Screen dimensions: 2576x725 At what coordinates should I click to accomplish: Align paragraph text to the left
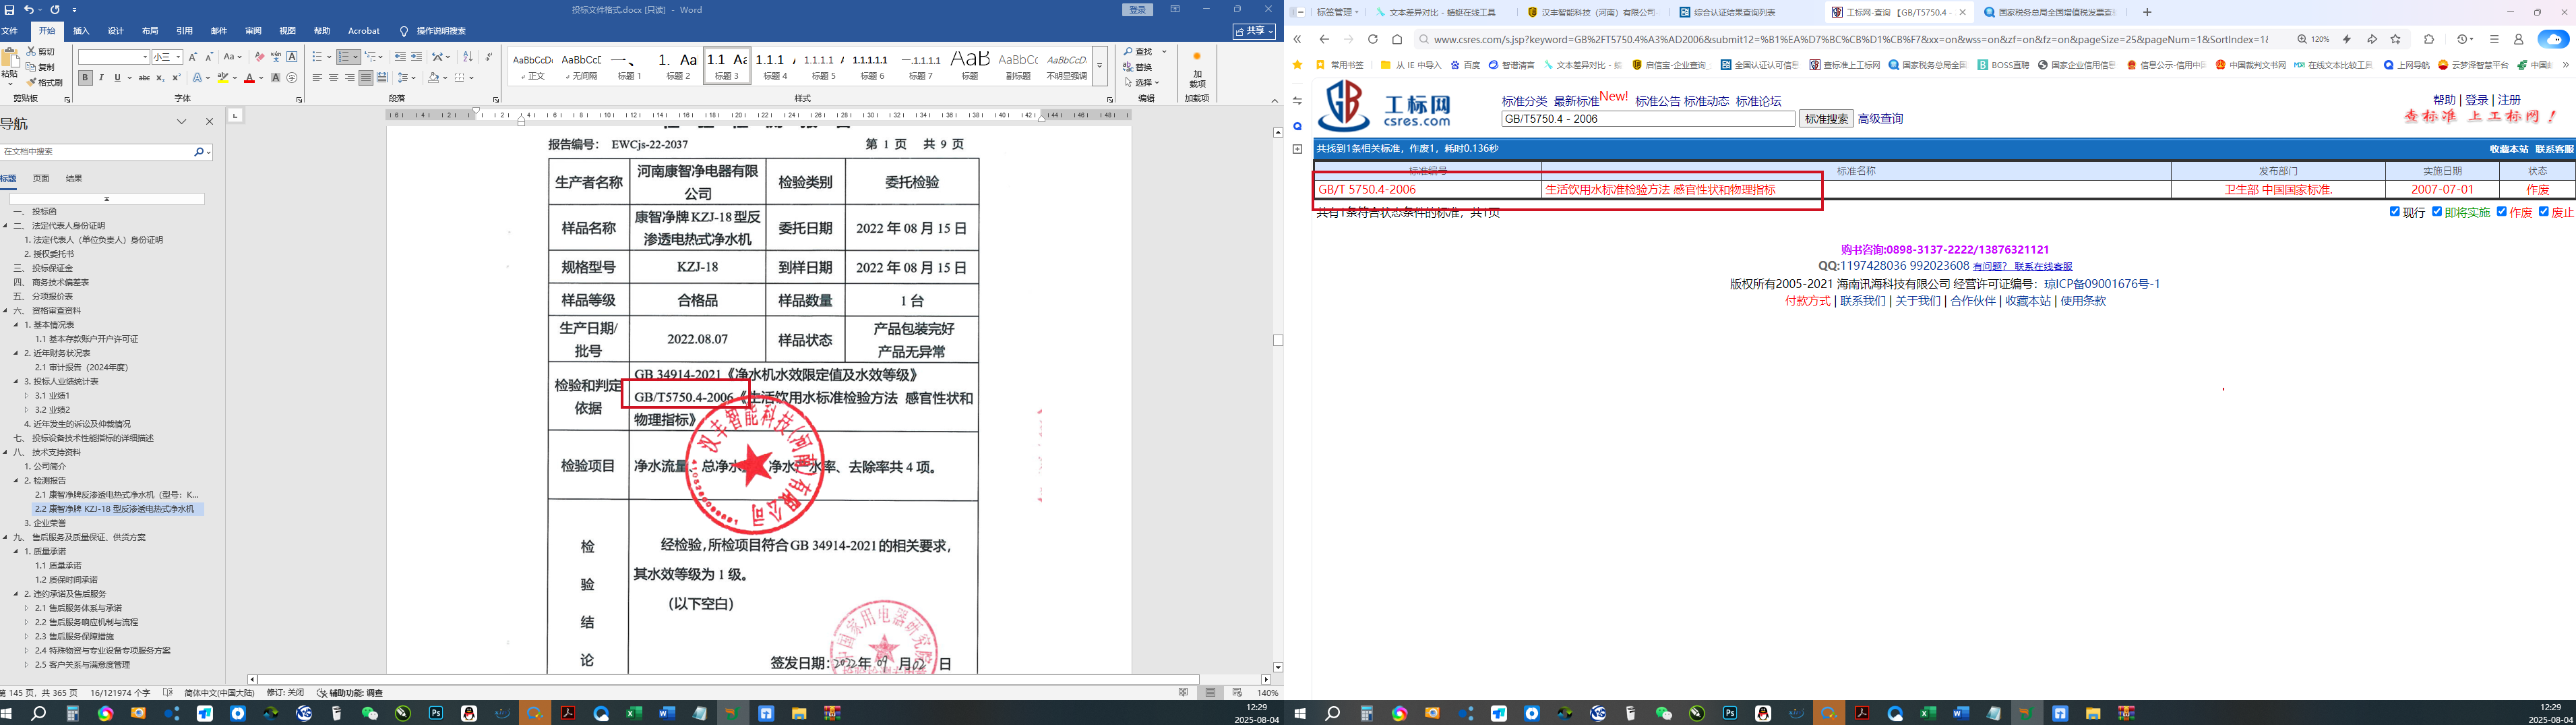pos(317,78)
